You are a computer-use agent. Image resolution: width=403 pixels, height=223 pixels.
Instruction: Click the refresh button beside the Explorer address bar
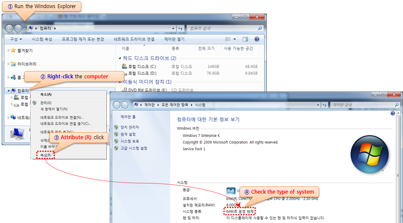[x=181, y=28]
